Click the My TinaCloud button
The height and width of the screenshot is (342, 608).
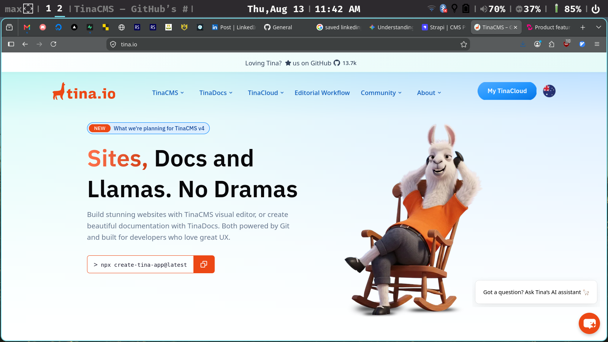click(507, 91)
